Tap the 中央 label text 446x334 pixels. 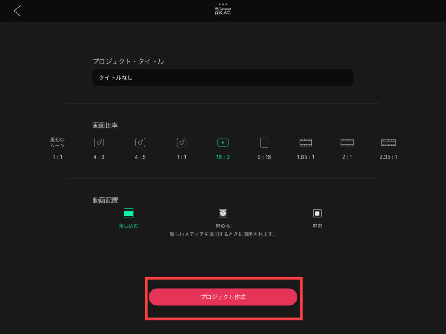coord(317,225)
